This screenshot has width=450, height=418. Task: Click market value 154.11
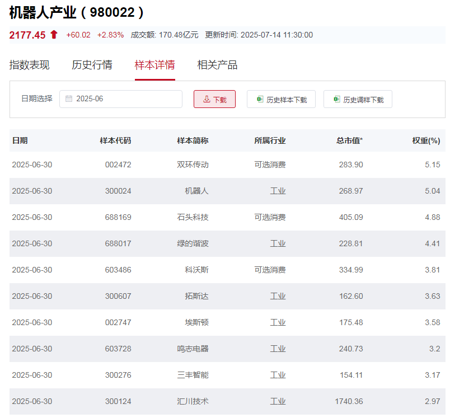351,375
